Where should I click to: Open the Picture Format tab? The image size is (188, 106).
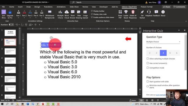click(x=147, y=7)
